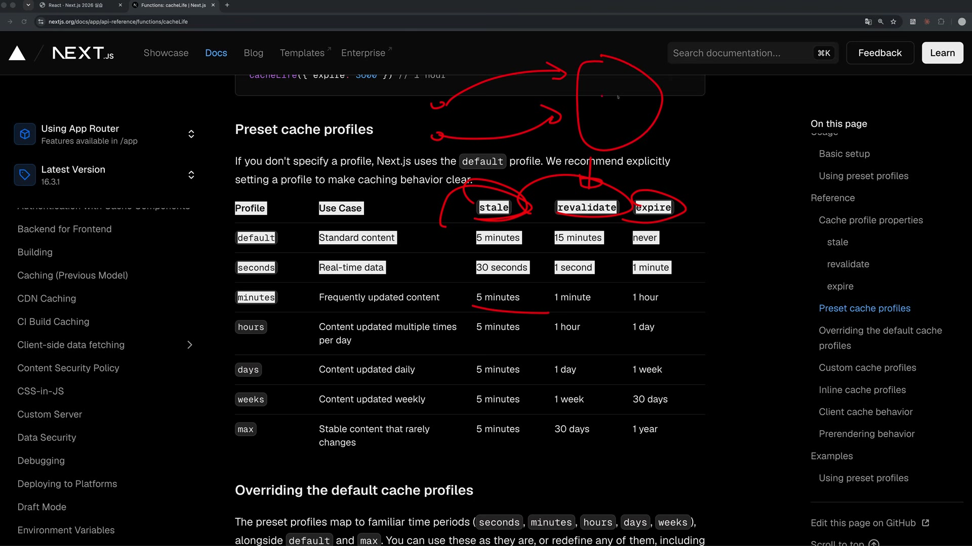972x546 pixels.
Task: Expand the Client-side data fetching chevron
Action: pos(190,345)
